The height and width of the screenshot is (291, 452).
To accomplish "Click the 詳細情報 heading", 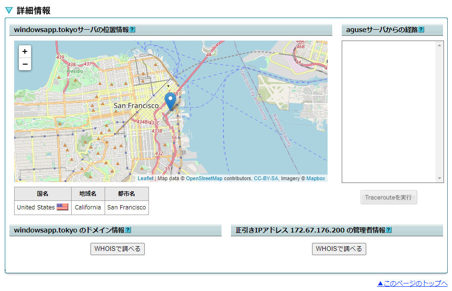I will coord(33,11).
